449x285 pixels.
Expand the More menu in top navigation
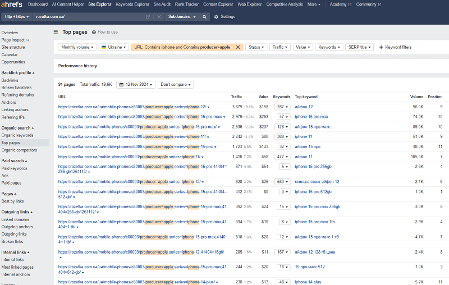point(314,4)
